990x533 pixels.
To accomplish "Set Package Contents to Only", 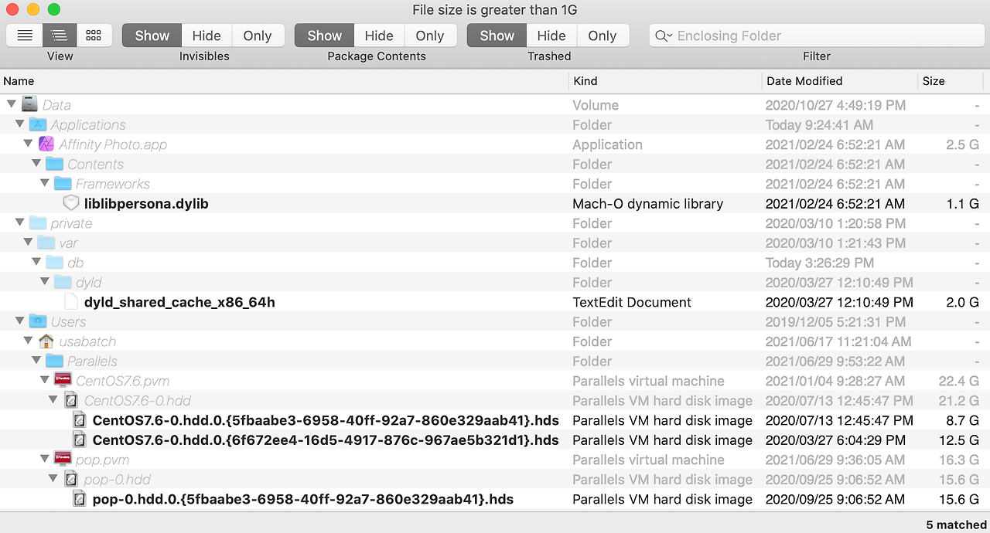I will point(430,36).
